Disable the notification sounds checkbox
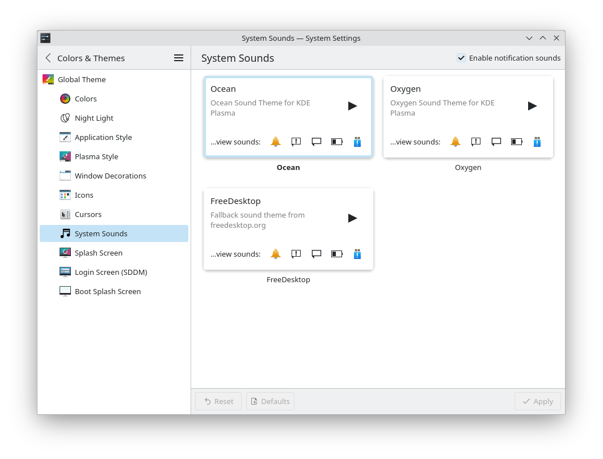The image size is (603, 459). 462,58
